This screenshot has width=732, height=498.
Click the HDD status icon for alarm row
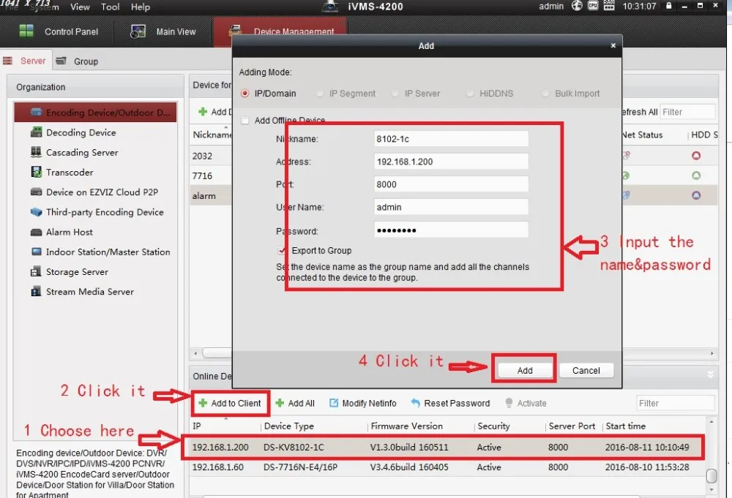click(x=696, y=195)
